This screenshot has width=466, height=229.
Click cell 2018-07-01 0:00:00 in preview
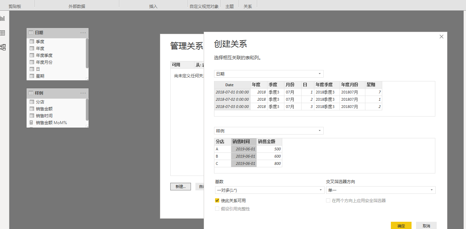click(x=232, y=92)
